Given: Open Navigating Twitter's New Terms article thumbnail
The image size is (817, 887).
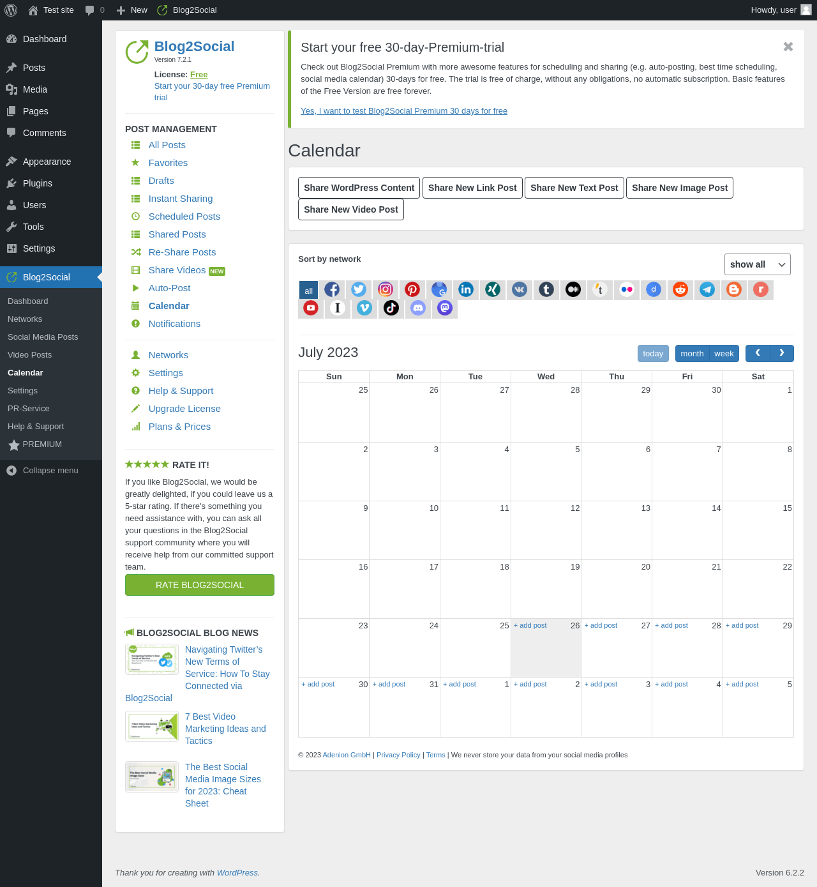Looking at the screenshot, I should point(152,659).
